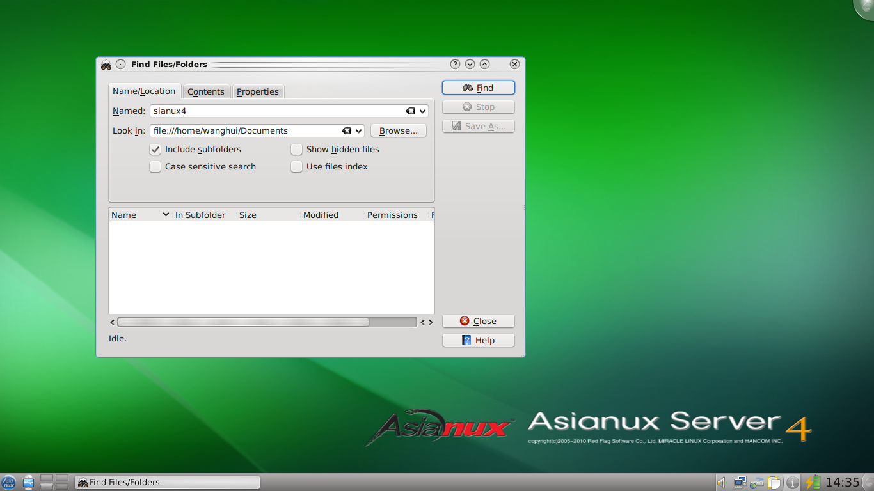This screenshot has width=874, height=491.
Task: Expand the Named history dropdown arrow
Action: 422,111
